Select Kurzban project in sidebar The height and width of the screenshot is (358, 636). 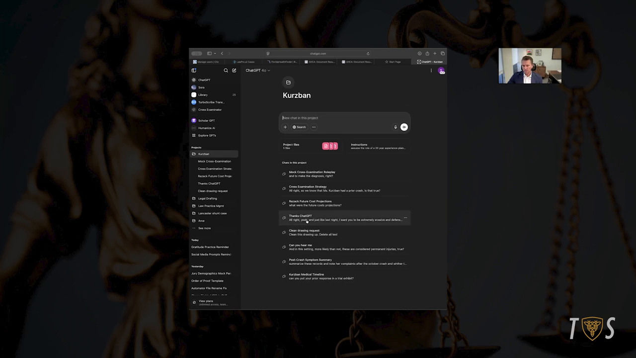[214, 154]
